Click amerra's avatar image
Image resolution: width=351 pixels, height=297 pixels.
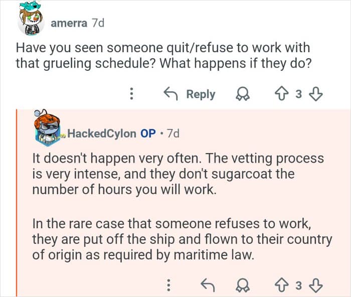(x=32, y=21)
